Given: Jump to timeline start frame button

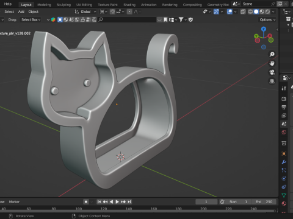Looking at the screenshot, I should click(x=99, y=202).
